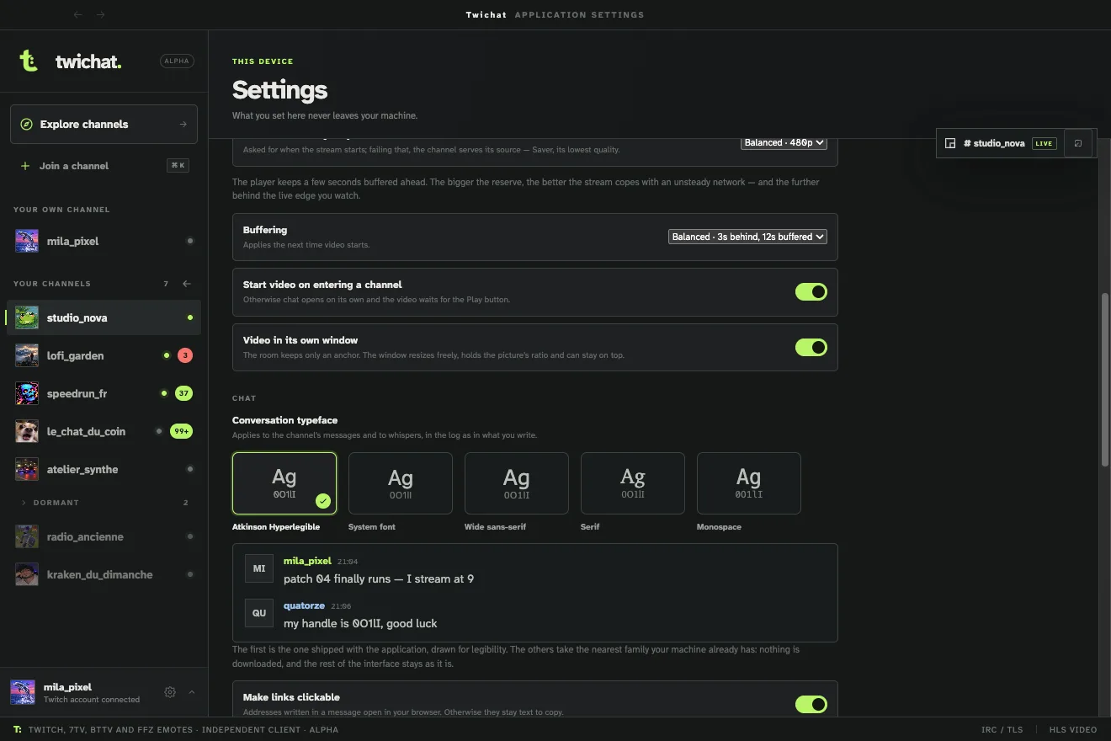The image size is (1111, 741).
Task: Switch to the le_chat_du_coin channel
Action: (x=104, y=431)
